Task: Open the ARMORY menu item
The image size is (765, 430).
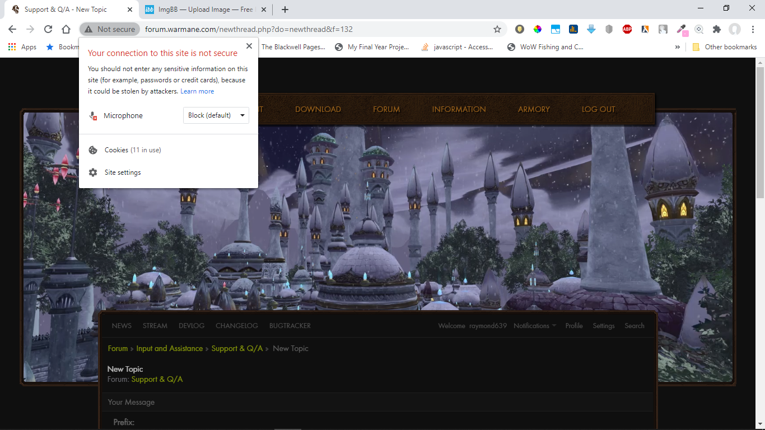Action: coord(534,109)
